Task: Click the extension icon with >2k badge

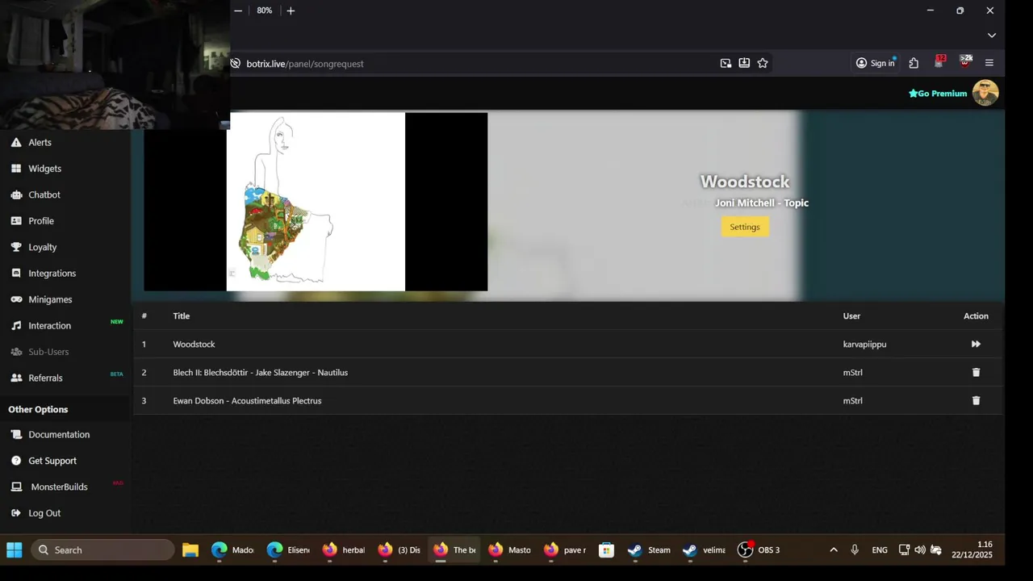Action: tap(964, 62)
